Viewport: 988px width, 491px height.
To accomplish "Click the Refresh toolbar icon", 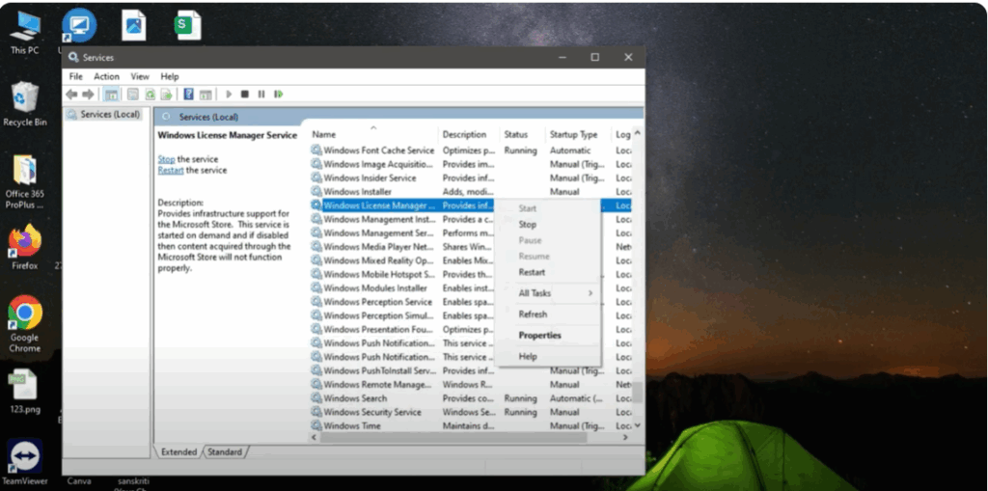I will pos(150,95).
